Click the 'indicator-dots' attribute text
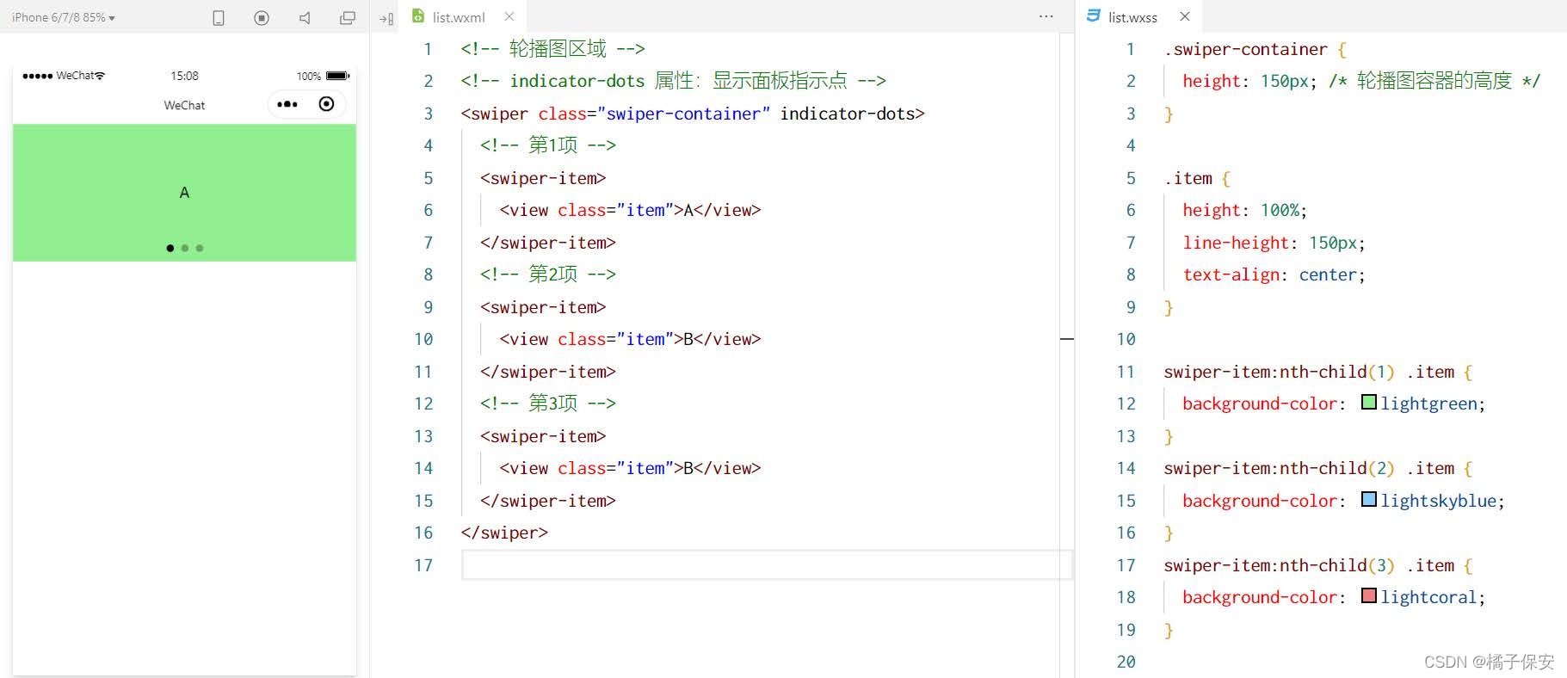Screen dimensions: 1567x678 click(x=848, y=114)
